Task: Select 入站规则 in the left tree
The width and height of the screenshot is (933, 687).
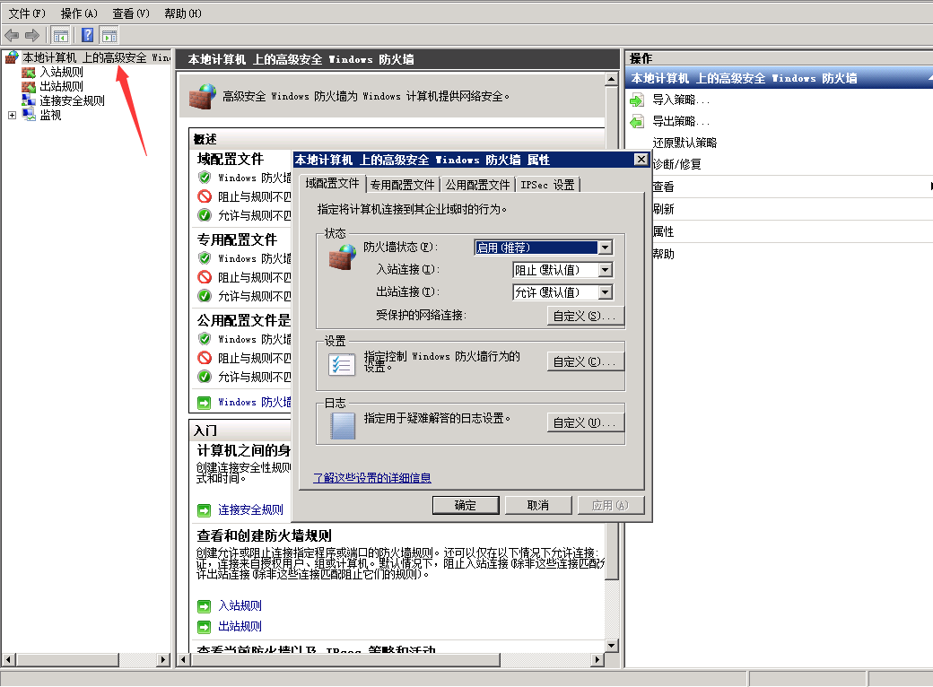Action: point(61,72)
